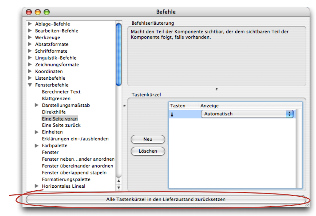Open the Automatisch Anzeige dropdown
The image size is (316, 216).
point(247,114)
